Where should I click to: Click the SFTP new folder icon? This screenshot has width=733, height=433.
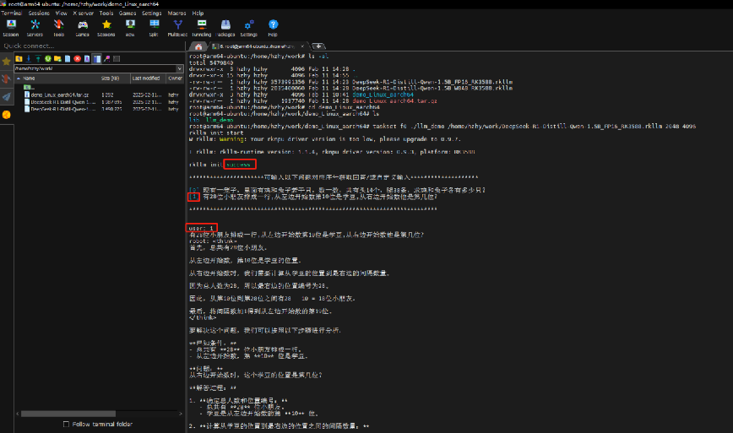tap(57, 58)
